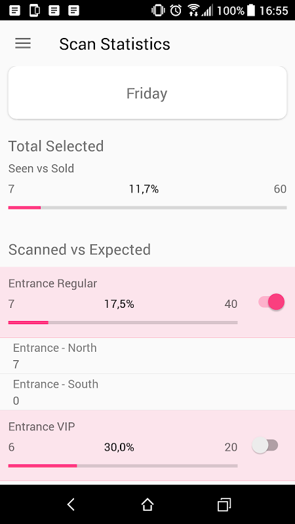Tap the Seen vs Sold progress bar
295x524 pixels.
[x=147, y=208]
